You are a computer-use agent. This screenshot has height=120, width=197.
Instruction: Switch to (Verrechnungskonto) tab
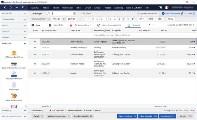(x=109, y=25)
